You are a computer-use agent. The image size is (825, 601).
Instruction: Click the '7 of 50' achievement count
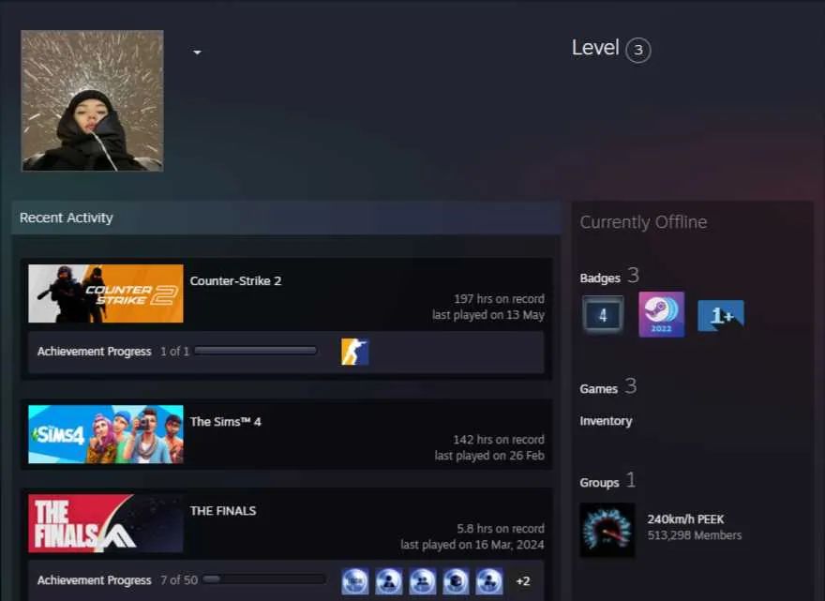[x=179, y=580]
